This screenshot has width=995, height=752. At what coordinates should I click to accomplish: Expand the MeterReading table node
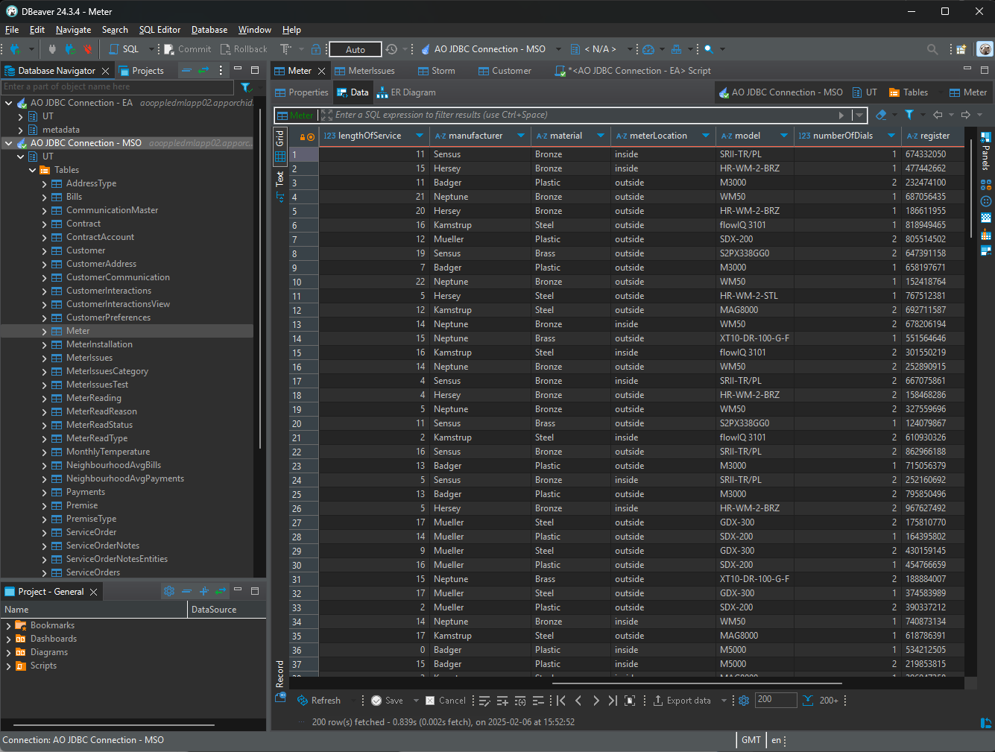(45, 398)
